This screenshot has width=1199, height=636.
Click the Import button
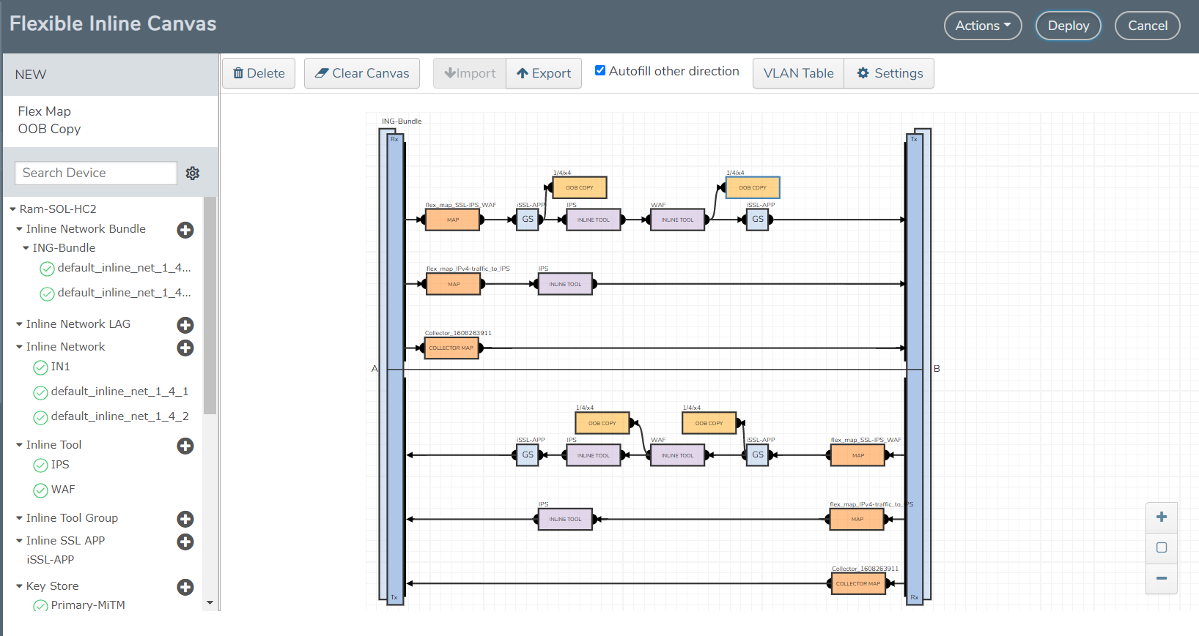[470, 73]
